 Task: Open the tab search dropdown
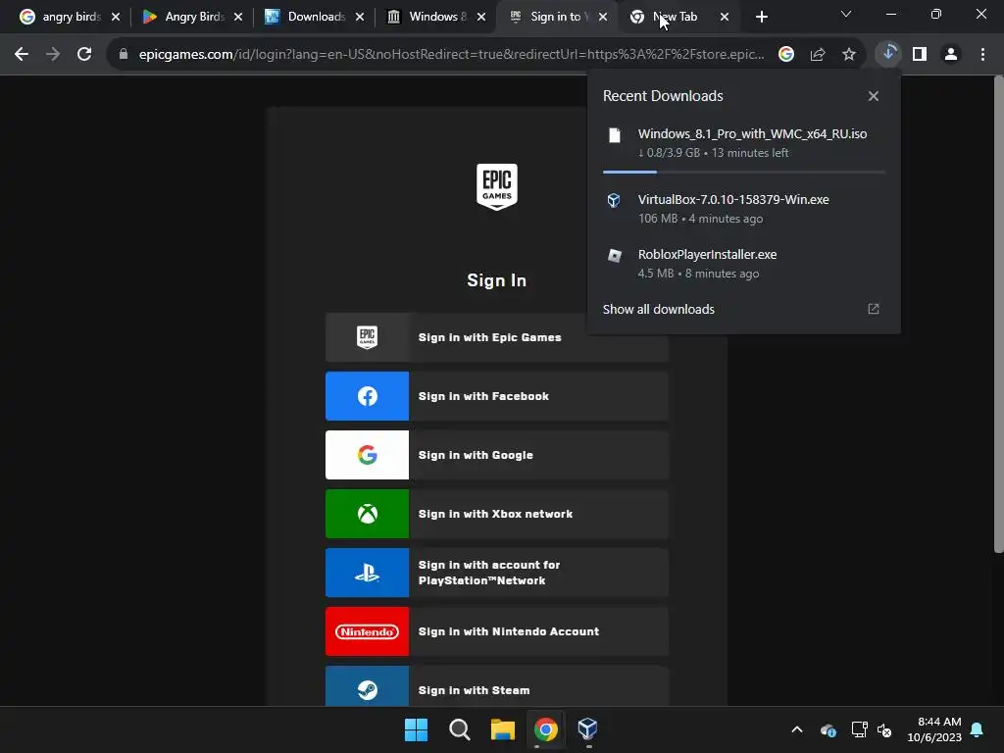(x=846, y=14)
